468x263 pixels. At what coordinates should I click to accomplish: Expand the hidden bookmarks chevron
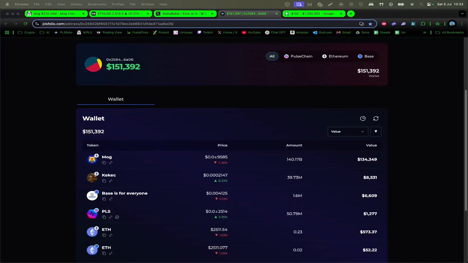click(x=425, y=32)
